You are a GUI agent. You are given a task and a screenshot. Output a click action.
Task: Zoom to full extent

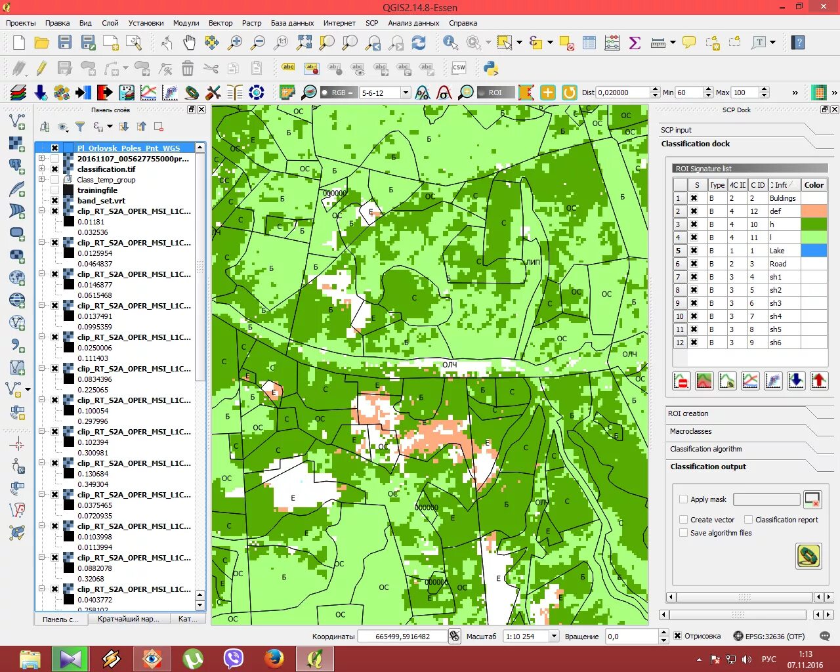pos(304,43)
